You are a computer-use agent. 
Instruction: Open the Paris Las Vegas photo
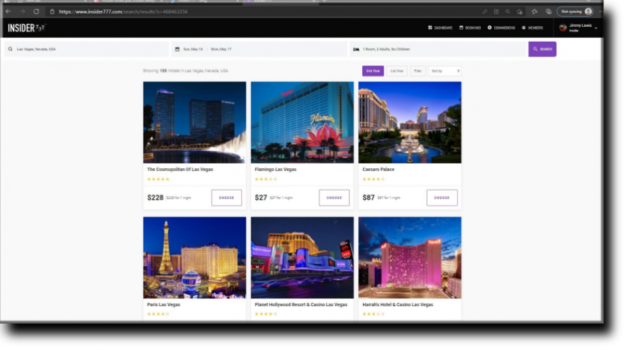pyautogui.click(x=195, y=258)
